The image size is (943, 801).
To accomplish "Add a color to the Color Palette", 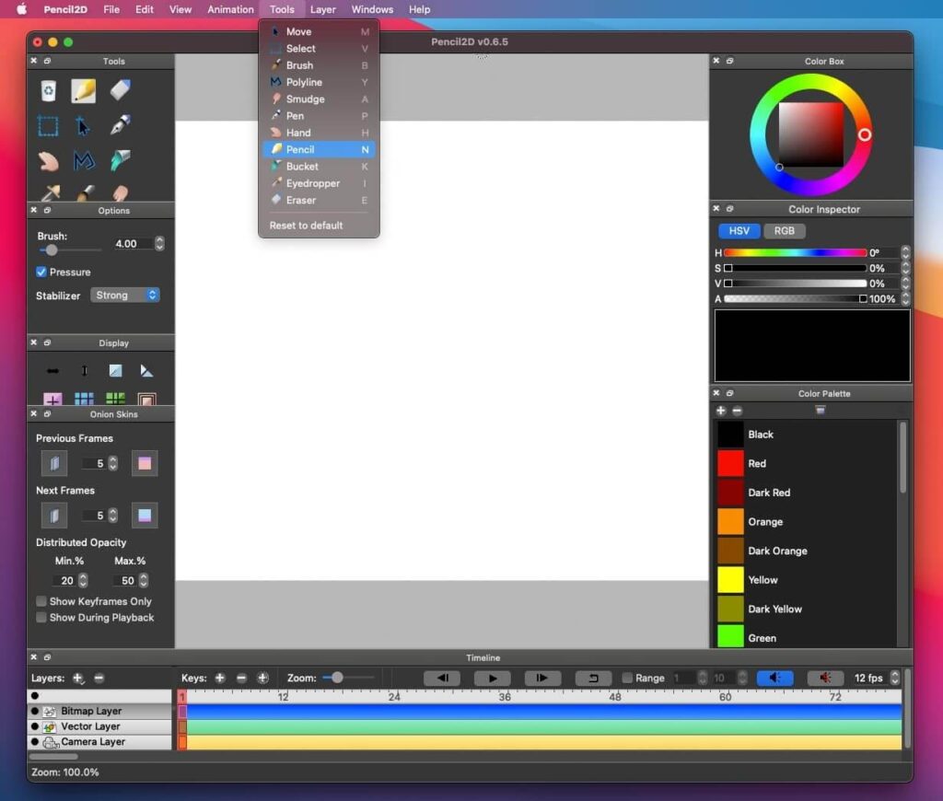I will (x=721, y=411).
